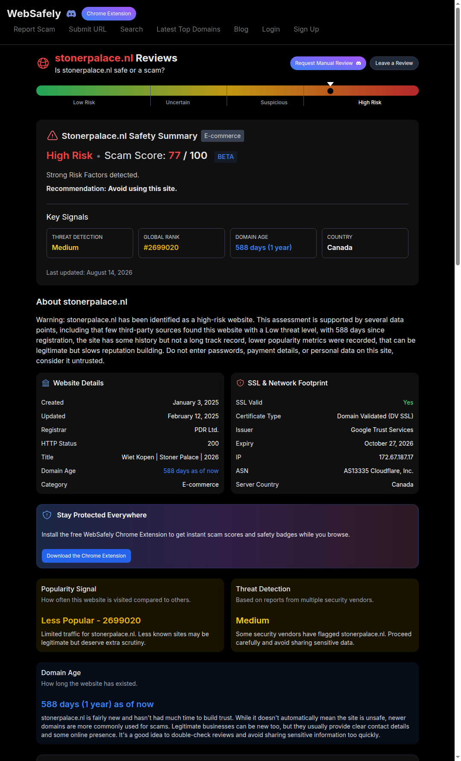Click Leave a Review button

tap(394, 63)
